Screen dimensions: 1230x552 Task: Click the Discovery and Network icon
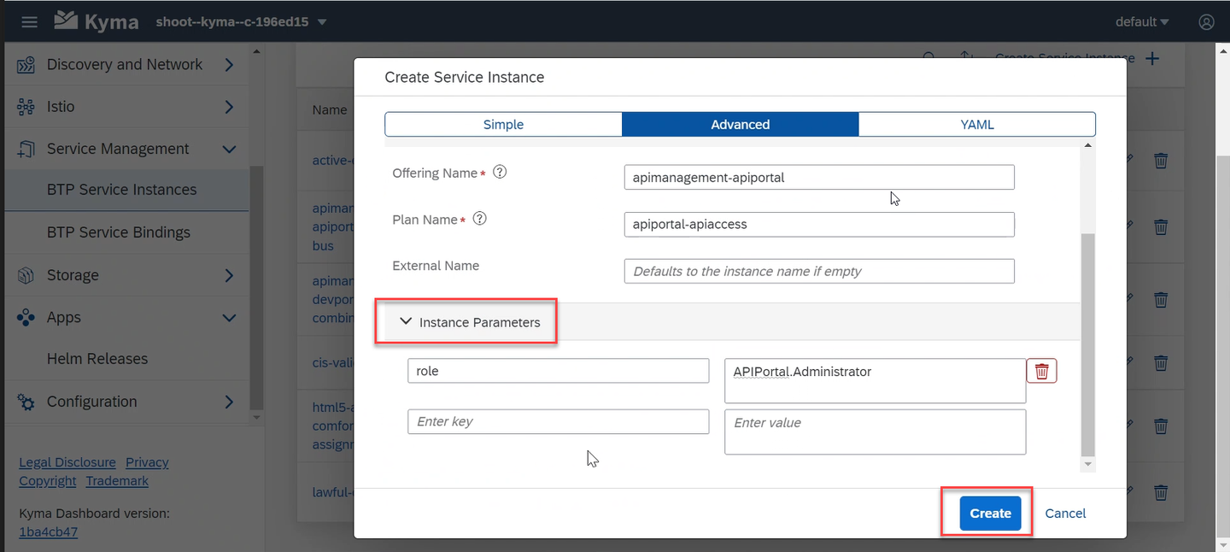[26, 64]
